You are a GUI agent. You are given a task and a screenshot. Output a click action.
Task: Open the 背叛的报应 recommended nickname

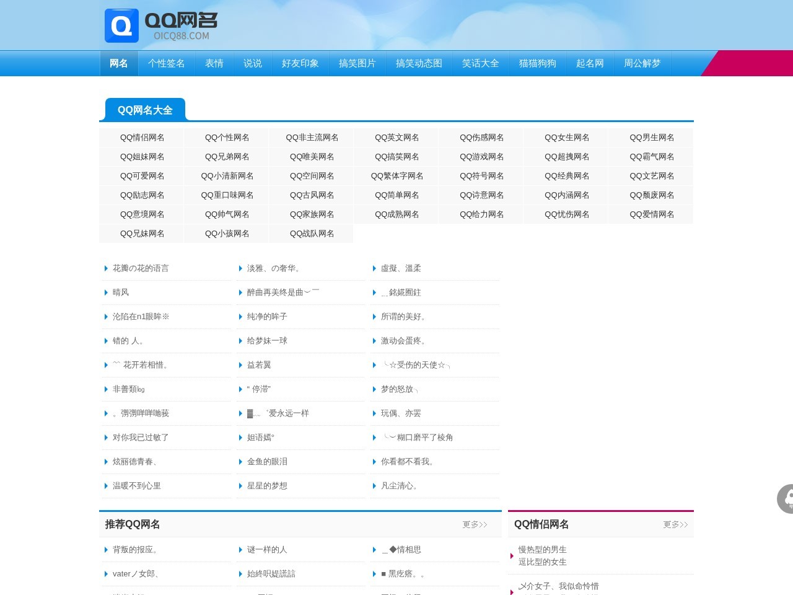(136, 550)
